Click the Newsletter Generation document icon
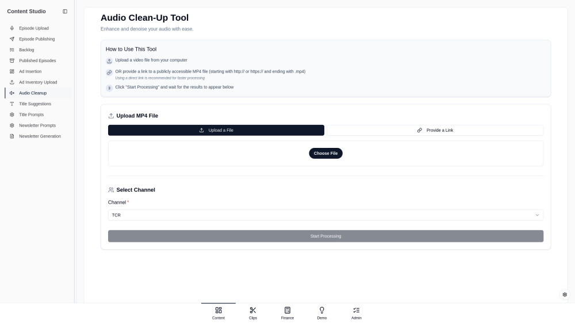575x324 pixels. pyautogui.click(x=12, y=136)
